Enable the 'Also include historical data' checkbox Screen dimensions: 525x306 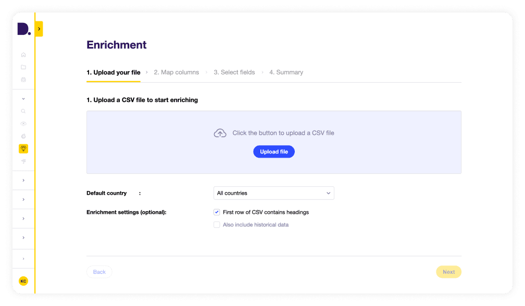[217, 224]
